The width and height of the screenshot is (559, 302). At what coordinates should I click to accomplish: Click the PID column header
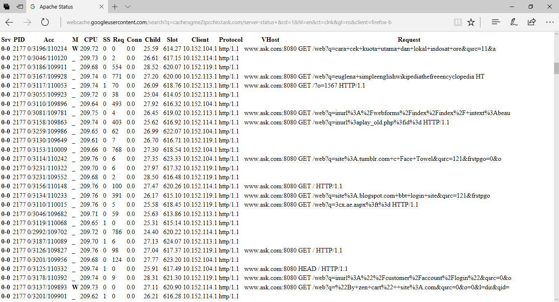pyautogui.click(x=19, y=40)
